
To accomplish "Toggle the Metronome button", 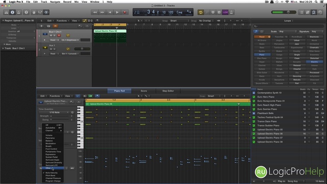I will (231, 12).
